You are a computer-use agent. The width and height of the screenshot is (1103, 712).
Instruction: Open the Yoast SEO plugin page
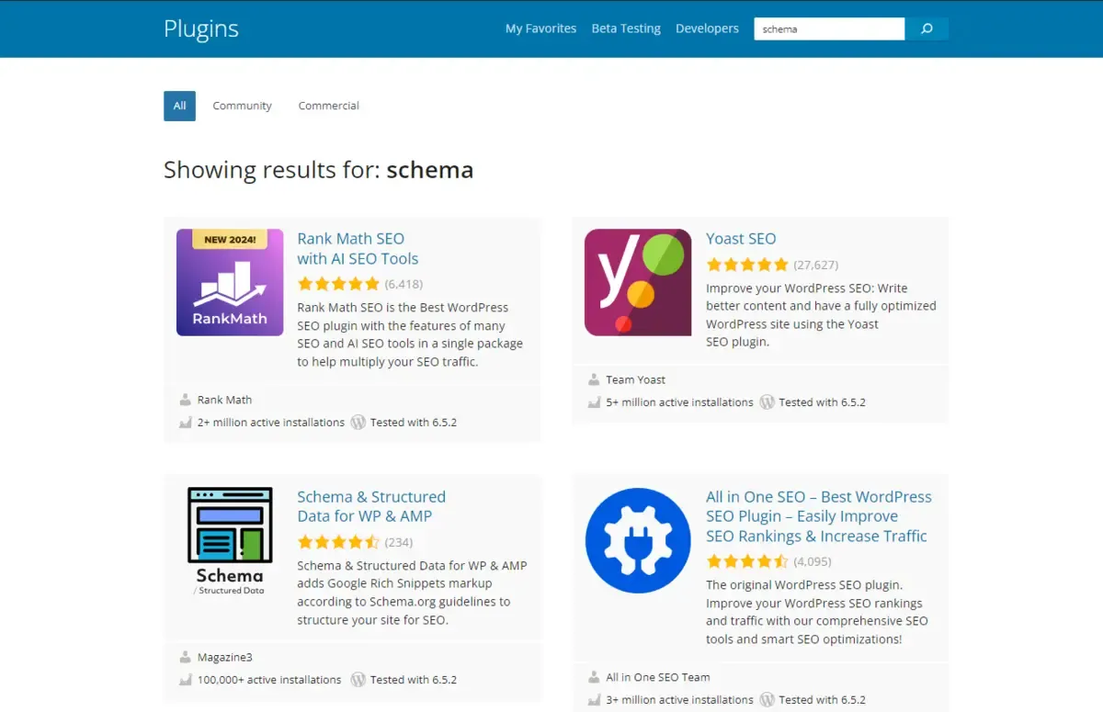(741, 238)
